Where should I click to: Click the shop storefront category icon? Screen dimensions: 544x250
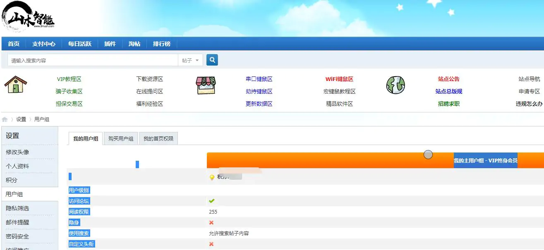pos(206,85)
